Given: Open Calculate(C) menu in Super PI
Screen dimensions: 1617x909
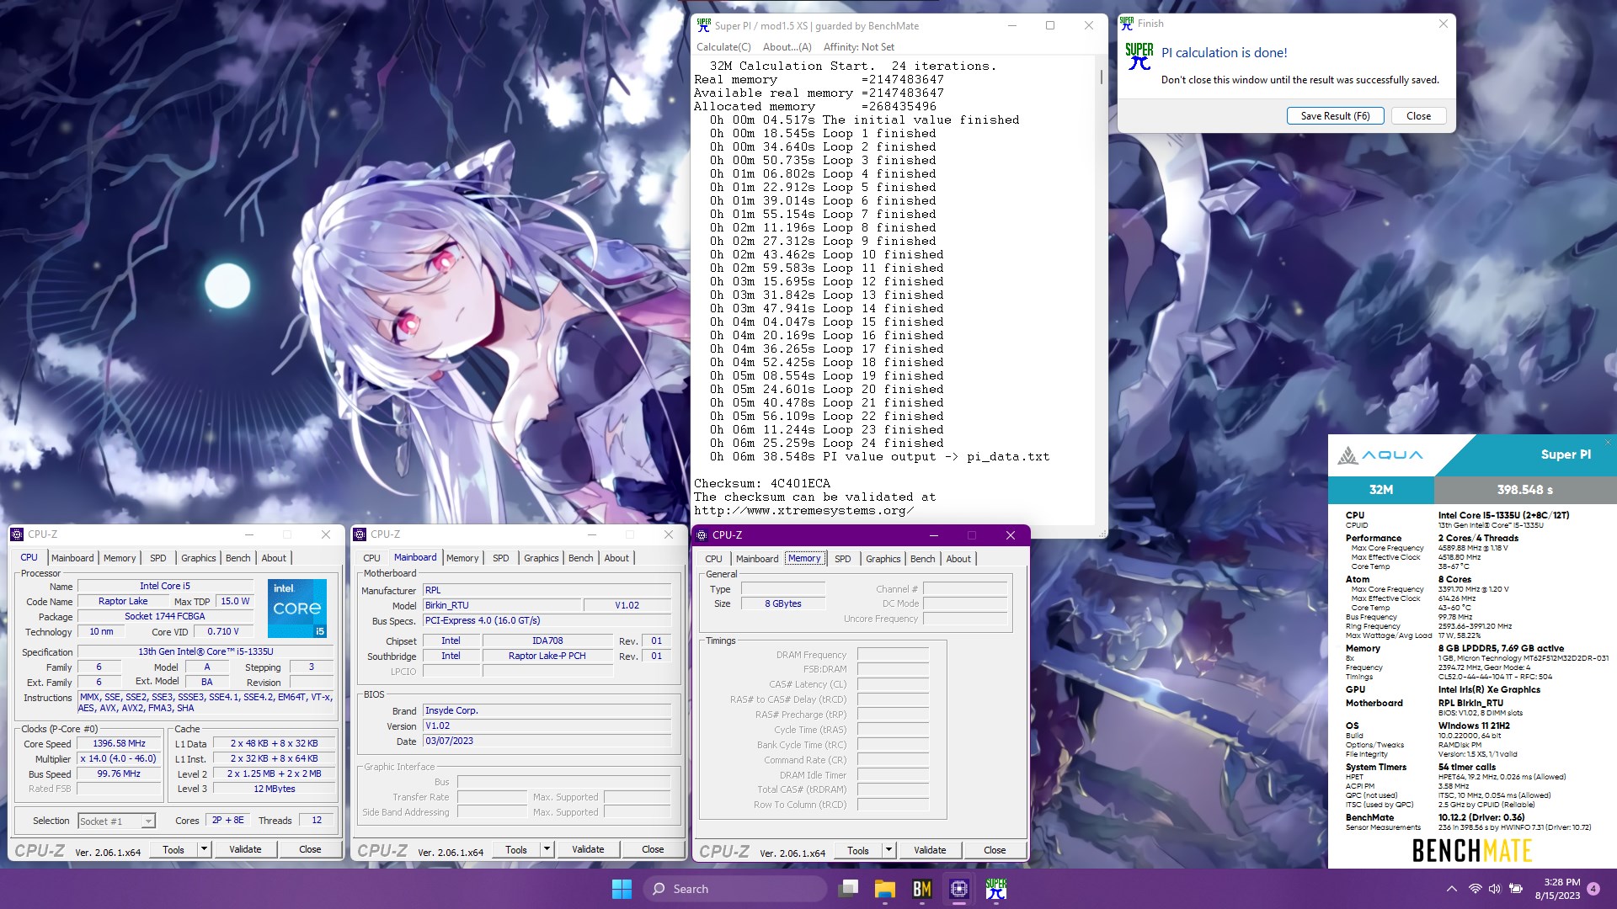Looking at the screenshot, I should tap(723, 47).
